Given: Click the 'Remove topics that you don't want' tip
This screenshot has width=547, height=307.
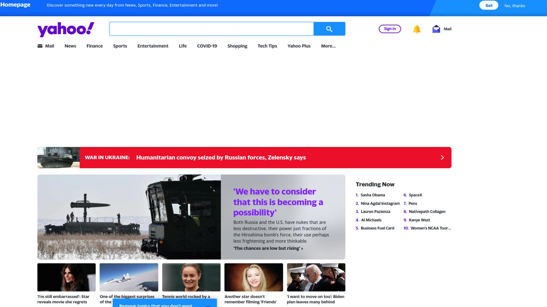Looking at the screenshot, I should pyautogui.click(x=165, y=303).
